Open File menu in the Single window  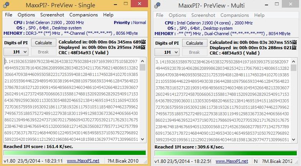[9, 15]
